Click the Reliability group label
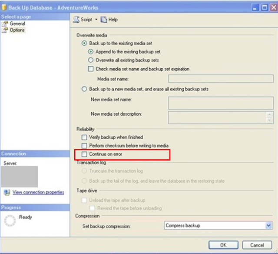Viewport: 278px width, 254px height. pos(86,129)
